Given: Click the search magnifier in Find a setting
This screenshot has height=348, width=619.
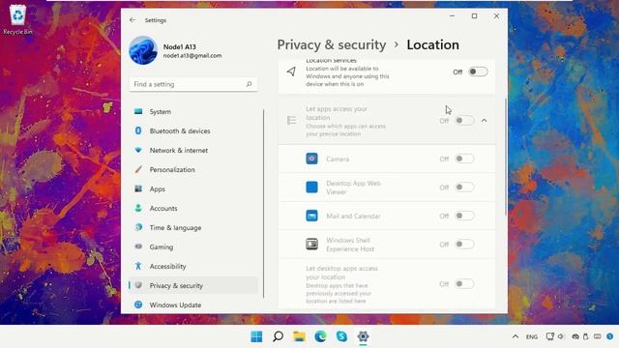Looking at the screenshot, I should [249, 84].
